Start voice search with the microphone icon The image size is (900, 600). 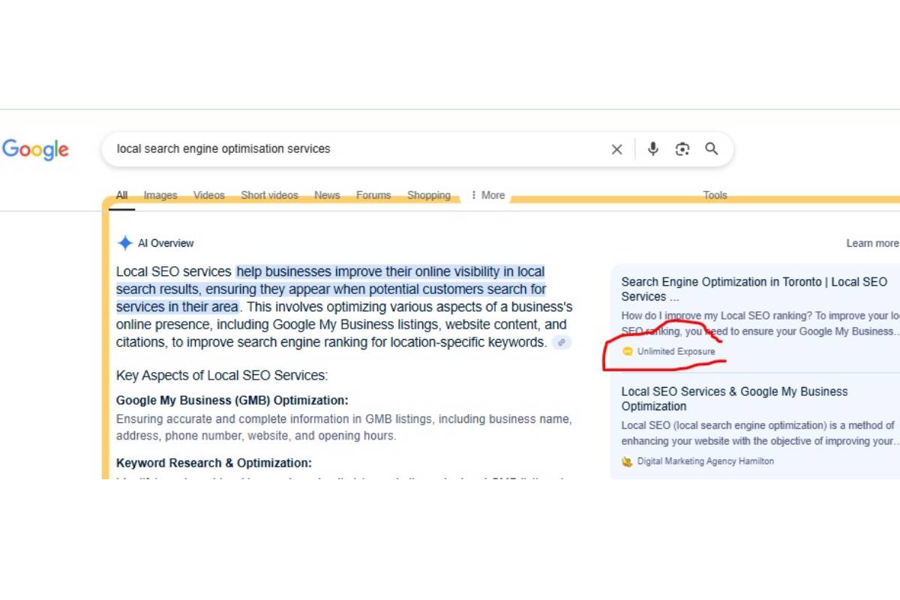(652, 148)
